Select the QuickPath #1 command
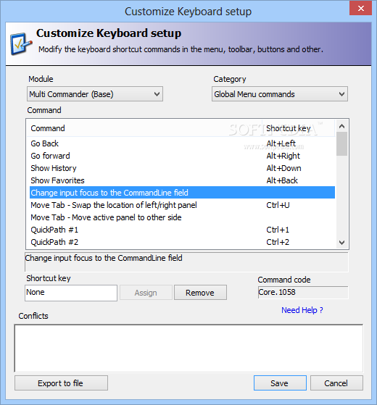The image size is (377, 405). (182, 230)
